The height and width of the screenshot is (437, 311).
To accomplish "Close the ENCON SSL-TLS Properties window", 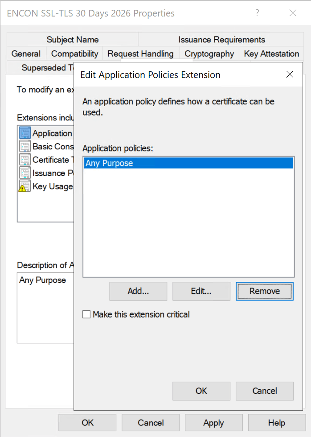I will click(x=293, y=13).
